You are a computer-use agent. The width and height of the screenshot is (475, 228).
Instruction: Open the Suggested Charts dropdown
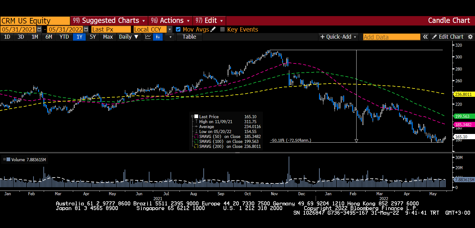(x=109, y=21)
